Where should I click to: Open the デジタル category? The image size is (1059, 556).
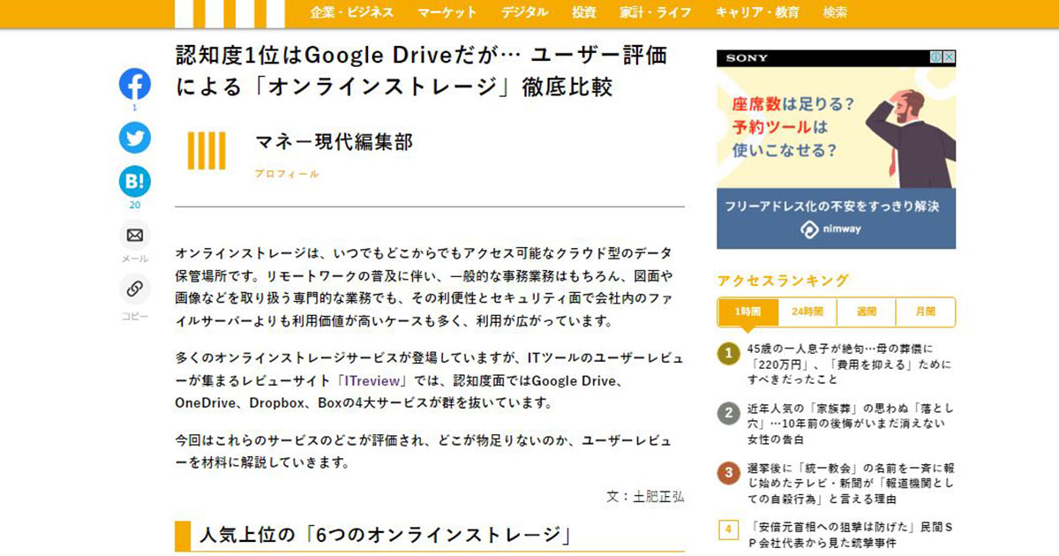click(524, 12)
